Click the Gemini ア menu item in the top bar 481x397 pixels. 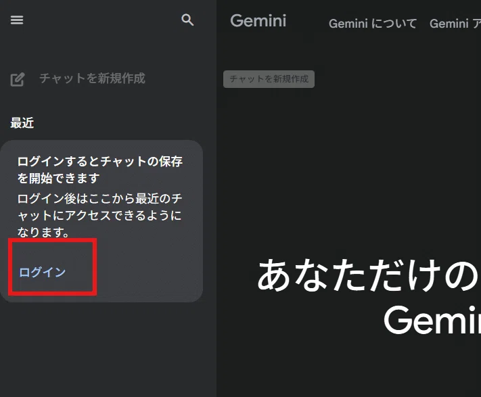click(x=455, y=24)
